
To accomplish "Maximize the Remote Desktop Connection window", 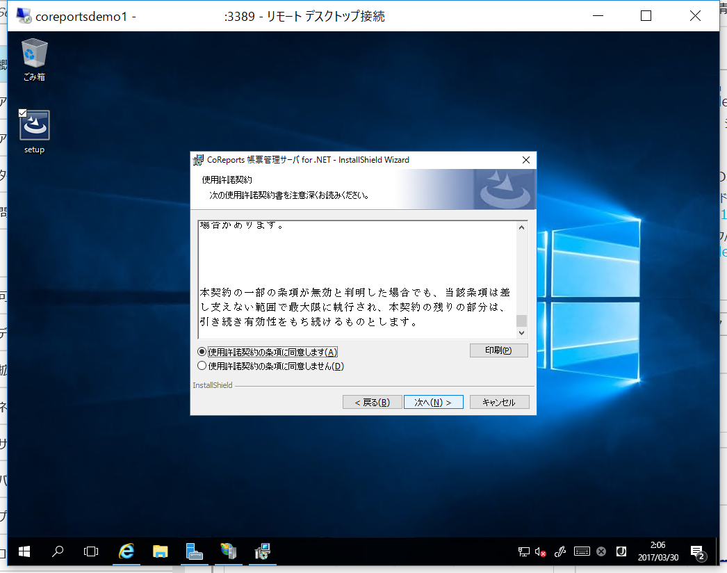I will [646, 16].
